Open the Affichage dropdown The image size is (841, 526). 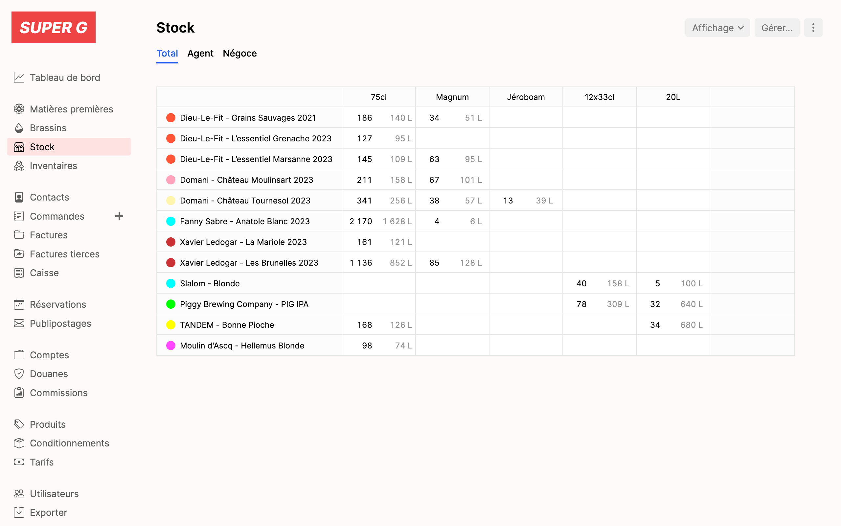(717, 28)
